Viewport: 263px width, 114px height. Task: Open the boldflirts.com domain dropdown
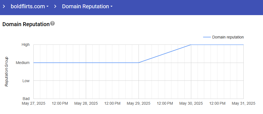30,6
